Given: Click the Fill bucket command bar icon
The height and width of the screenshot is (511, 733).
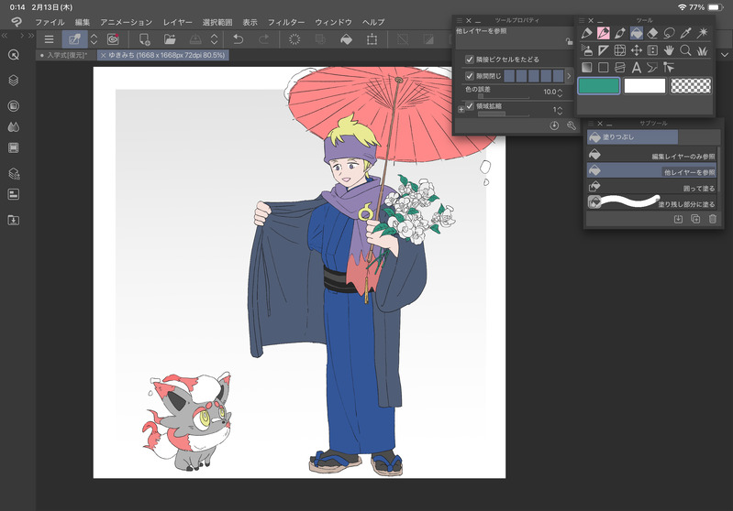Looking at the screenshot, I should pos(347,39).
